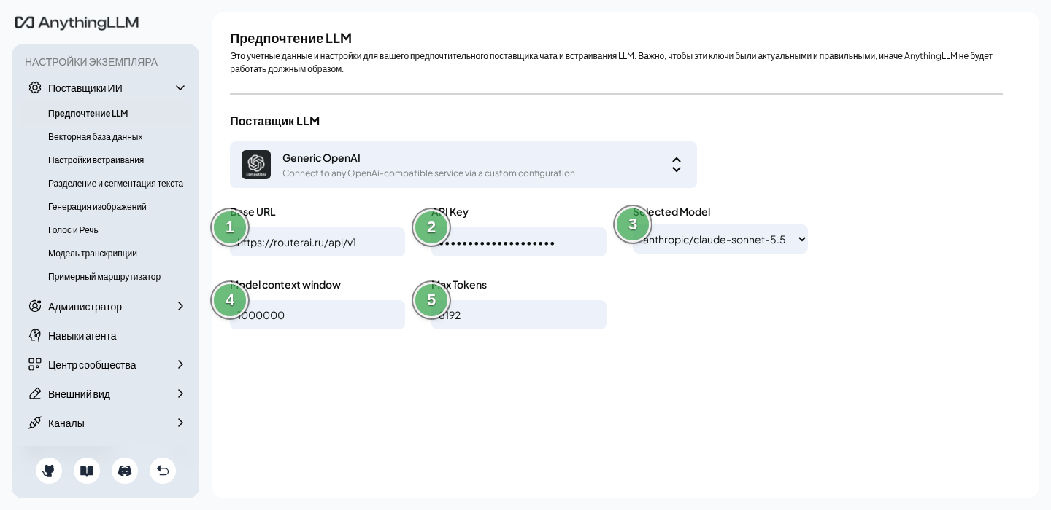Viewport: 1051px width, 510px height.
Task: Click the Поставщик LLM section heading
Action: click(275, 121)
